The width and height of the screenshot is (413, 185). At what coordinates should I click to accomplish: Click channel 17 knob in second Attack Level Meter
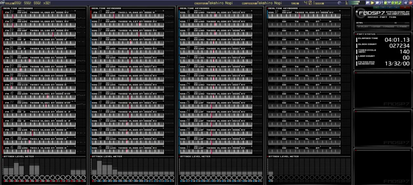click(x=94, y=177)
